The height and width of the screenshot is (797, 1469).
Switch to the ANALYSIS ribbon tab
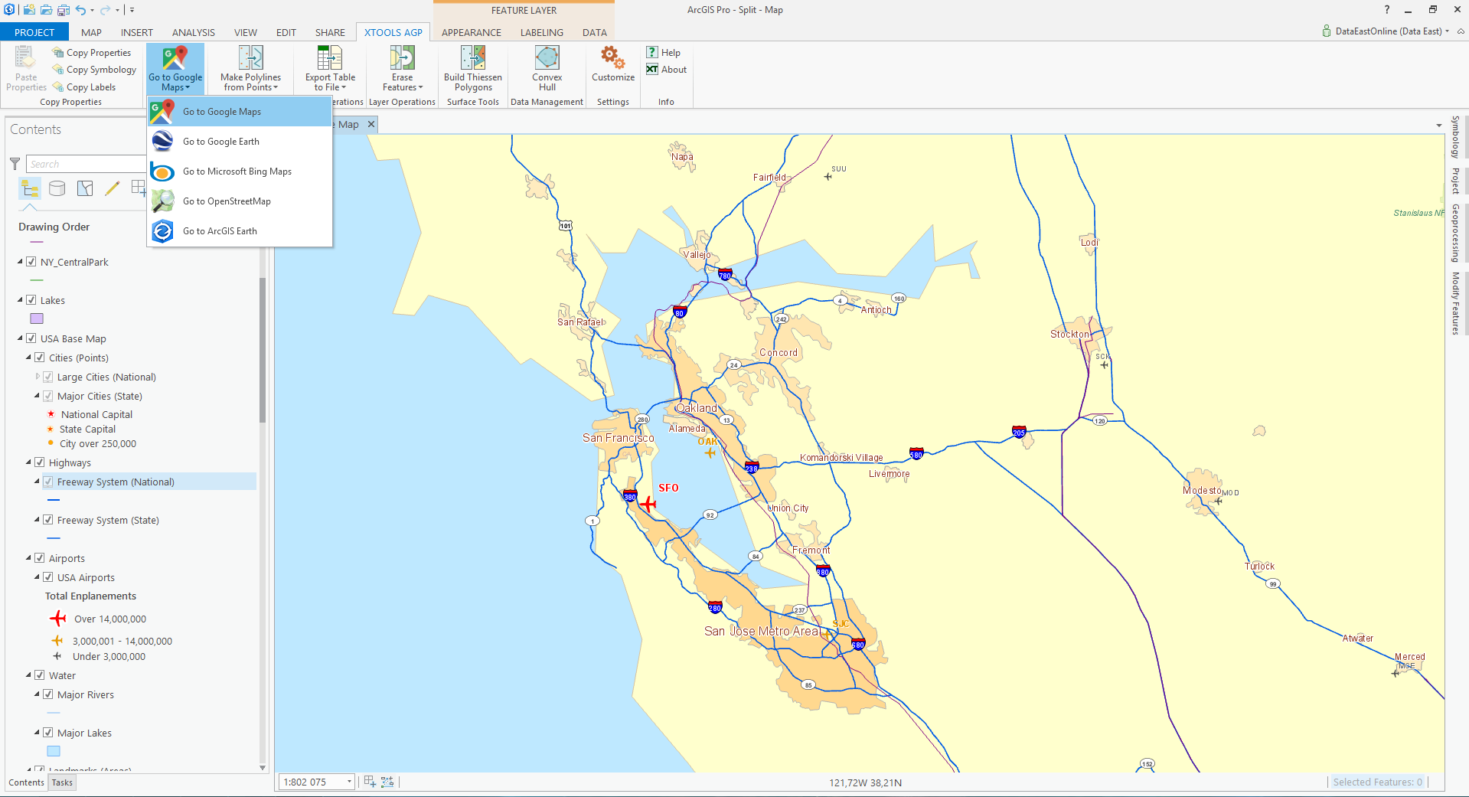coord(194,32)
